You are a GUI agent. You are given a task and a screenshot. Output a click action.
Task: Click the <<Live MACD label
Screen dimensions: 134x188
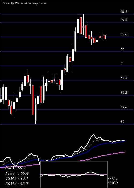point(113,181)
